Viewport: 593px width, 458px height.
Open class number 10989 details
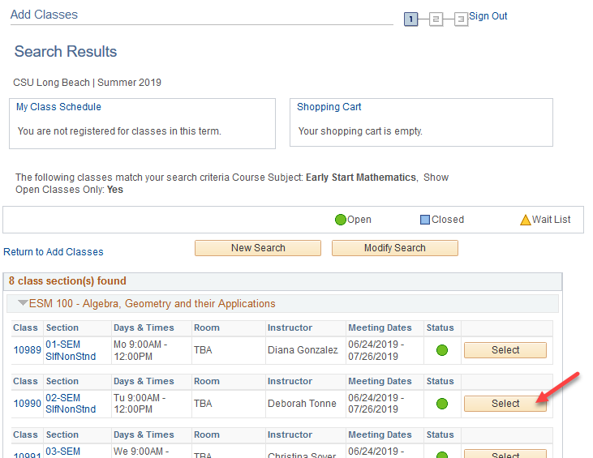[28, 350]
